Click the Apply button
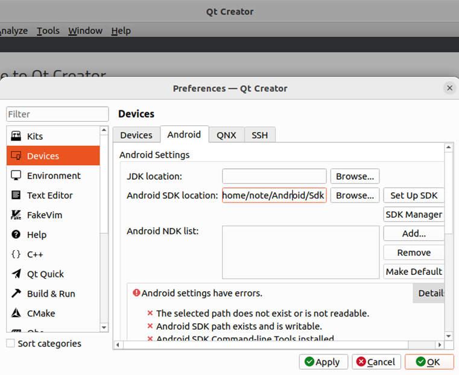459x375 pixels. (x=323, y=362)
